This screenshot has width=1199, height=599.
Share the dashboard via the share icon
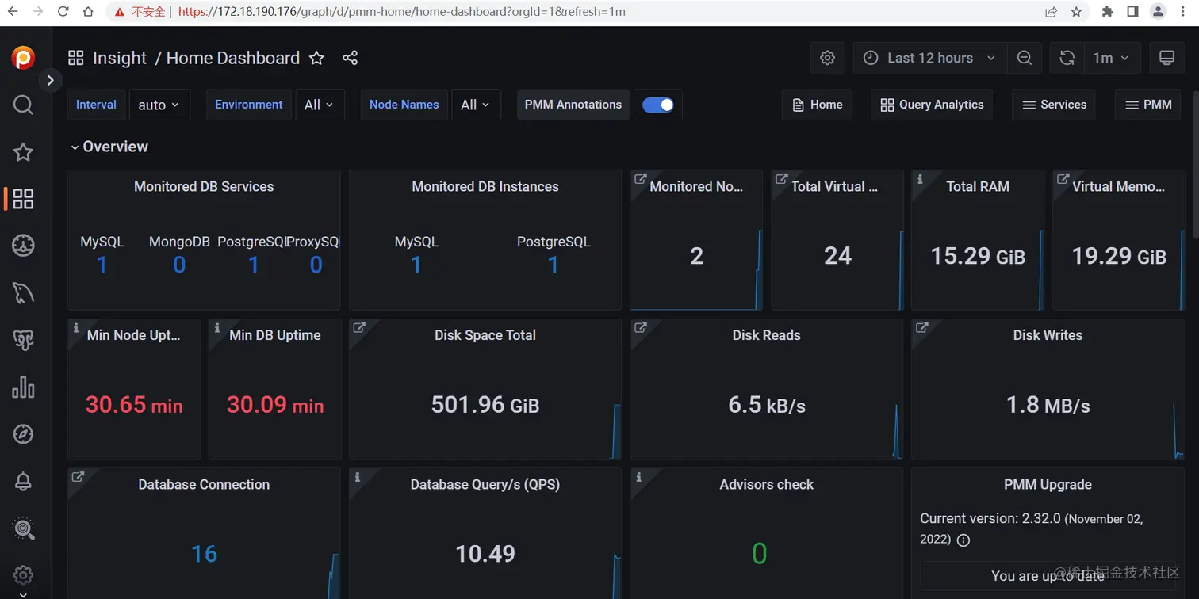[350, 58]
